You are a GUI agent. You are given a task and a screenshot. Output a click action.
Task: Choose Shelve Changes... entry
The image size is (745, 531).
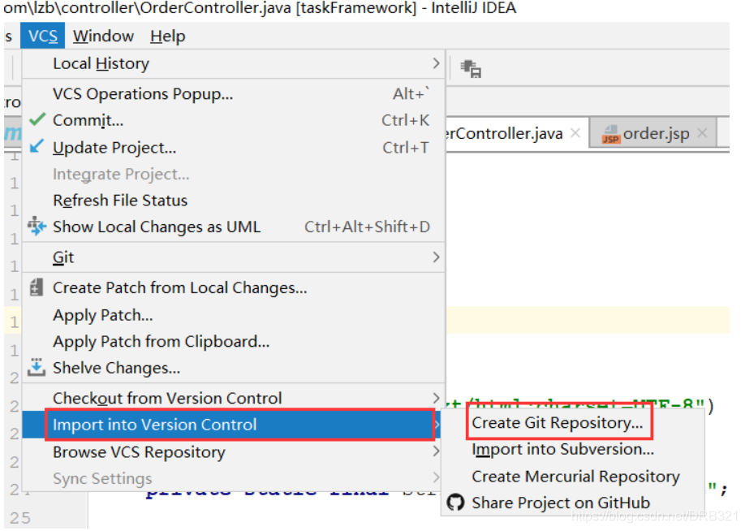233,368
